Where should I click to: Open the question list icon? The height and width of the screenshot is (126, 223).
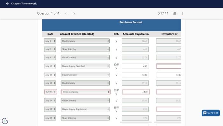(x=175, y=13)
